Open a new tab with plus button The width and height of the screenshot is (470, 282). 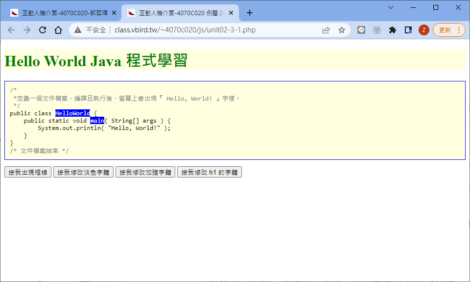250,13
